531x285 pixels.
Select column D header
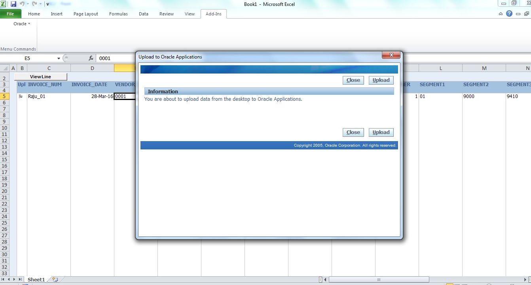click(92, 68)
